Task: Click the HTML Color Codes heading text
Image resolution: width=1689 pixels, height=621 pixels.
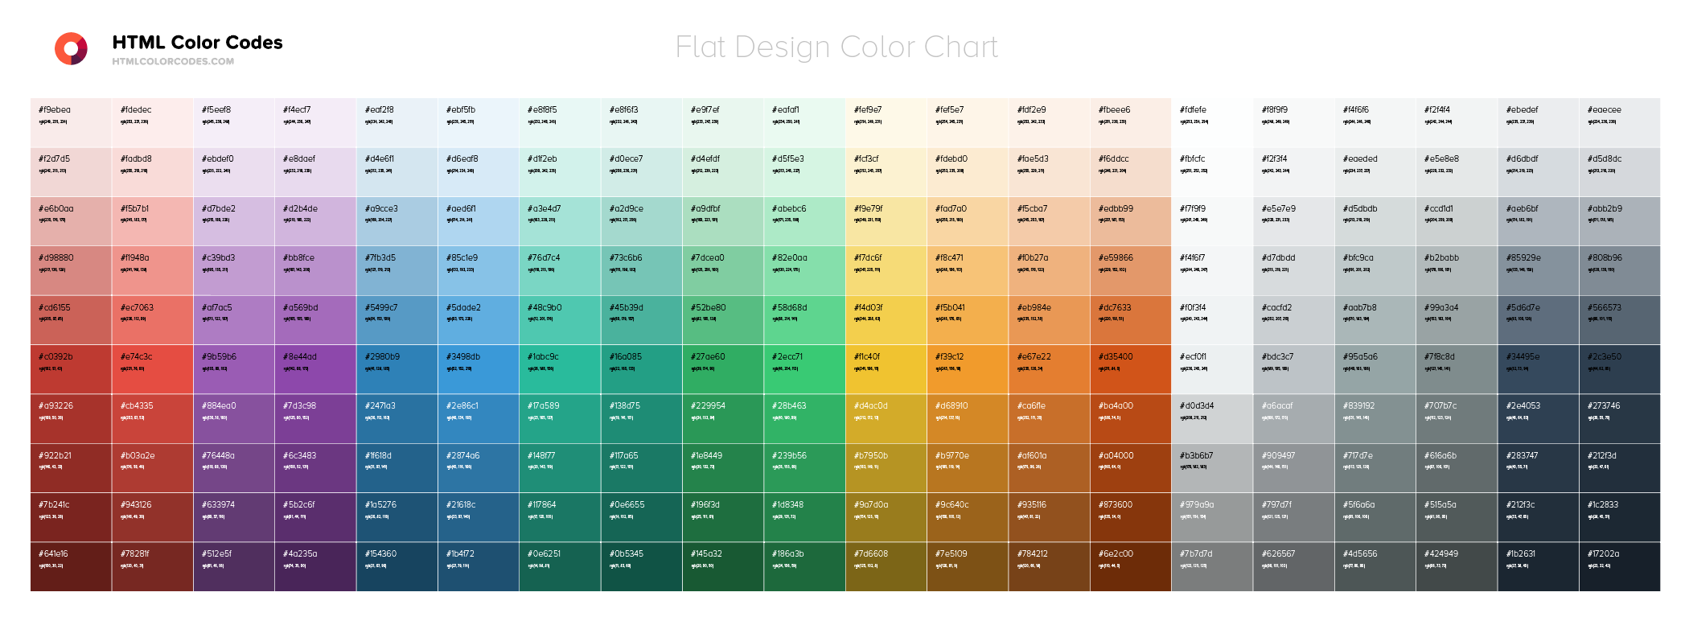Action: tap(197, 43)
